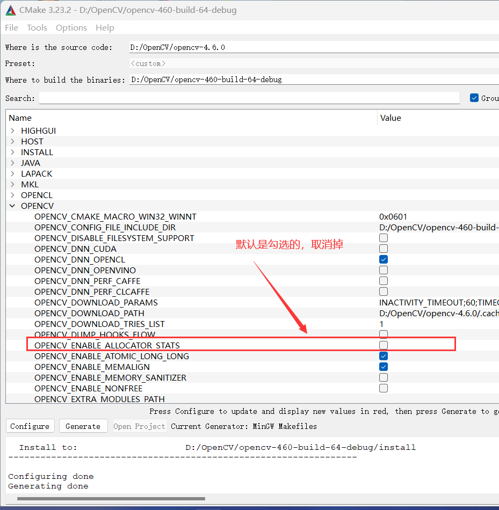Expand the LAPACK group
The width and height of the screenshot is (499, 510).
point(12,173)
